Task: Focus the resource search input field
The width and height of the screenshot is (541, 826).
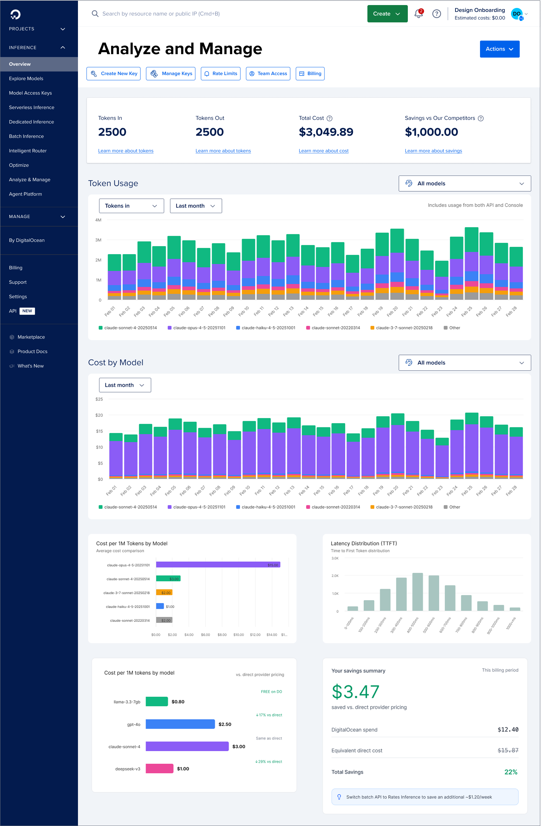Action: [161, 14]
